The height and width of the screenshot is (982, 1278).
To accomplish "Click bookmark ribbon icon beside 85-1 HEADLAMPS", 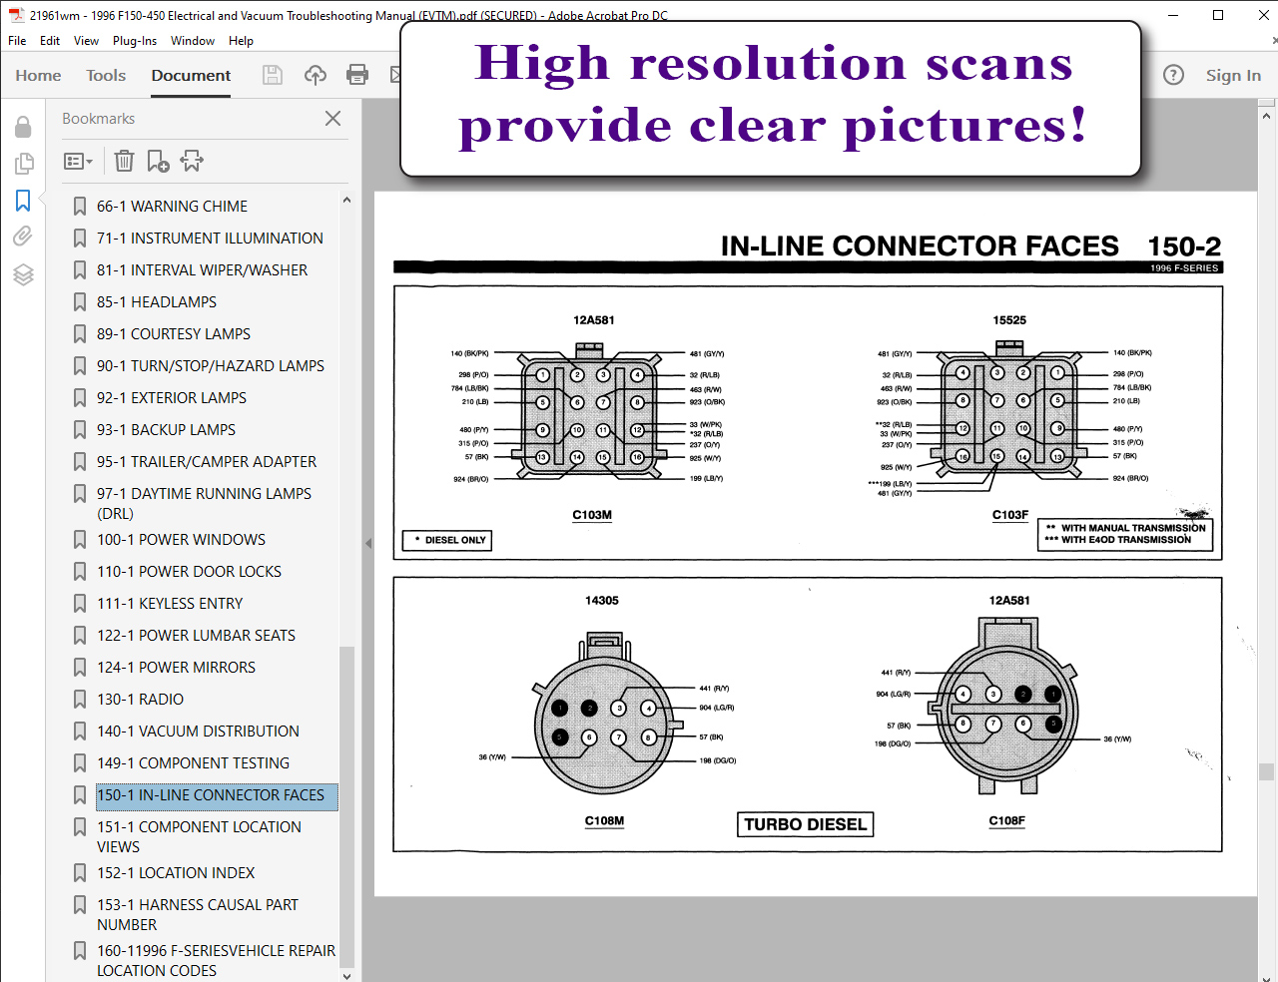I will (80, 301).
